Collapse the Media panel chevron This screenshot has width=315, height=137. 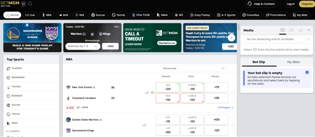click(309, 30)
